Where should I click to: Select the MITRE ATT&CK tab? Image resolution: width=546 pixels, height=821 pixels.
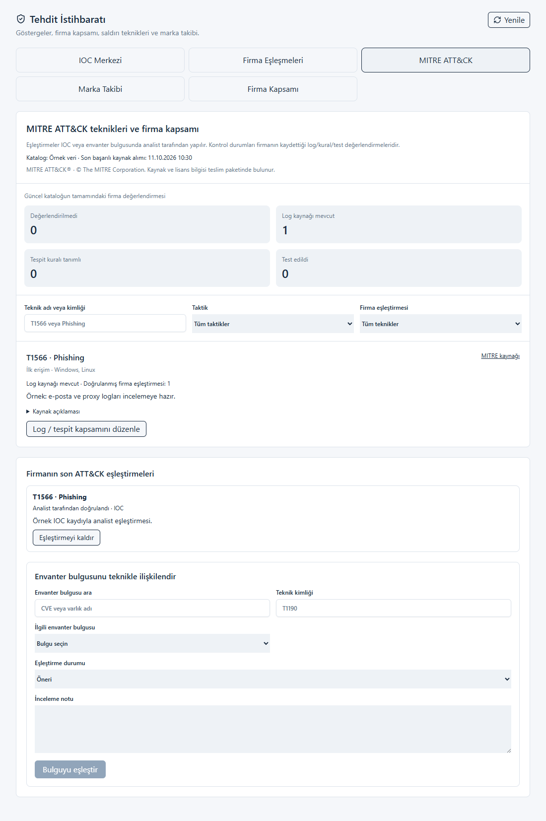pyautogui.click(x=446, y=60)
